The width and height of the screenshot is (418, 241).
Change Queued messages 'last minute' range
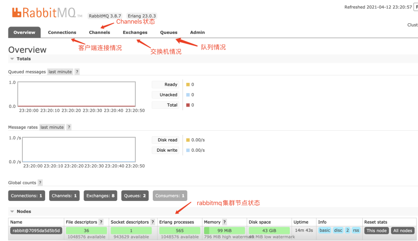pyautogui.click(x=60, y=72)
